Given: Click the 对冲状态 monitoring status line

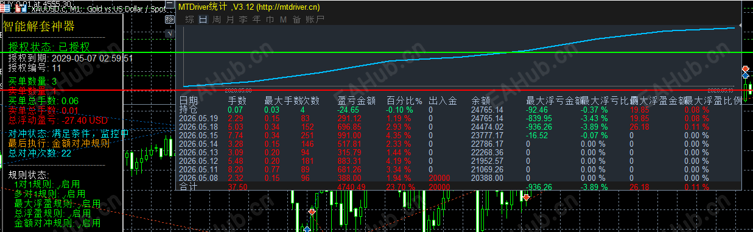Looking at the screenshot, I should point(68,133).
